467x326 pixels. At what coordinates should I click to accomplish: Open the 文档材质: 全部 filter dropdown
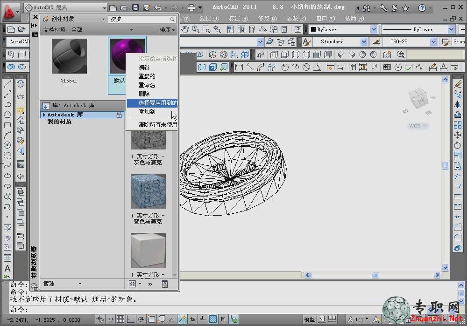coord(88,30)
